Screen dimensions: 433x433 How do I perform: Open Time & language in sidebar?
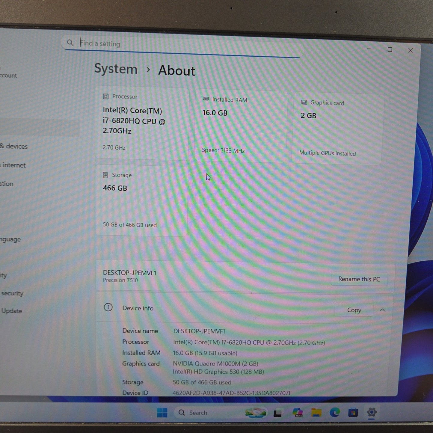[10, 239]
